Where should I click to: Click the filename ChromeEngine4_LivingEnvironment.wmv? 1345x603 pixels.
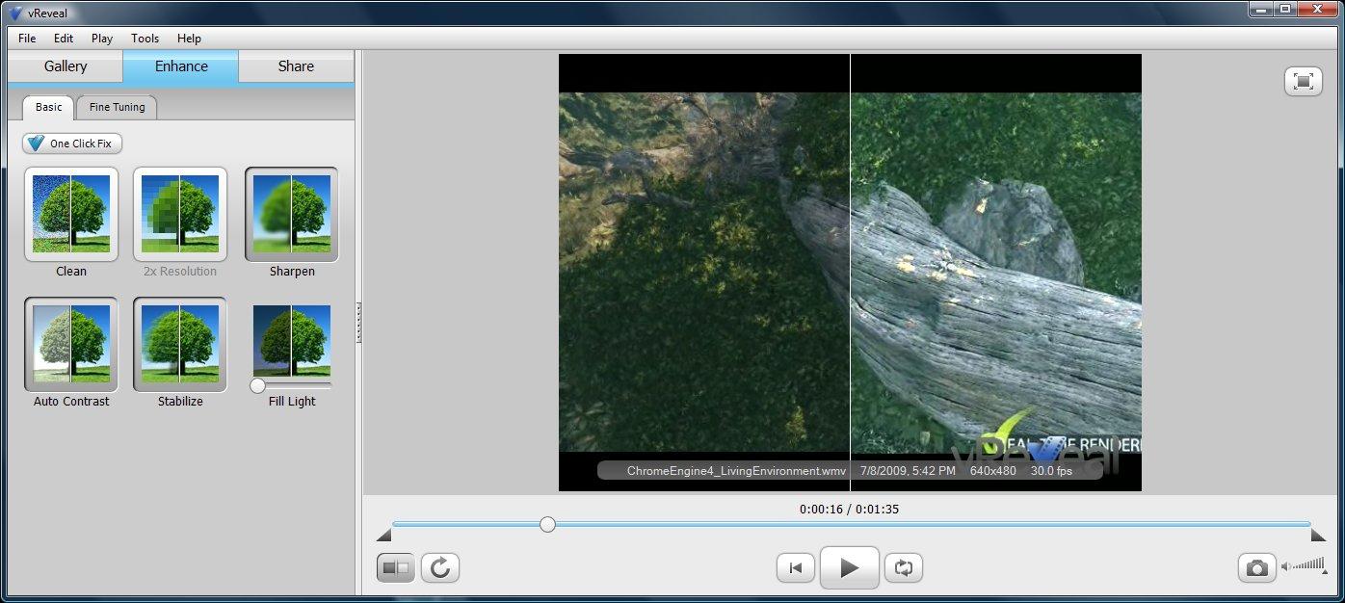pyautogui.click(x=736, y=471)
